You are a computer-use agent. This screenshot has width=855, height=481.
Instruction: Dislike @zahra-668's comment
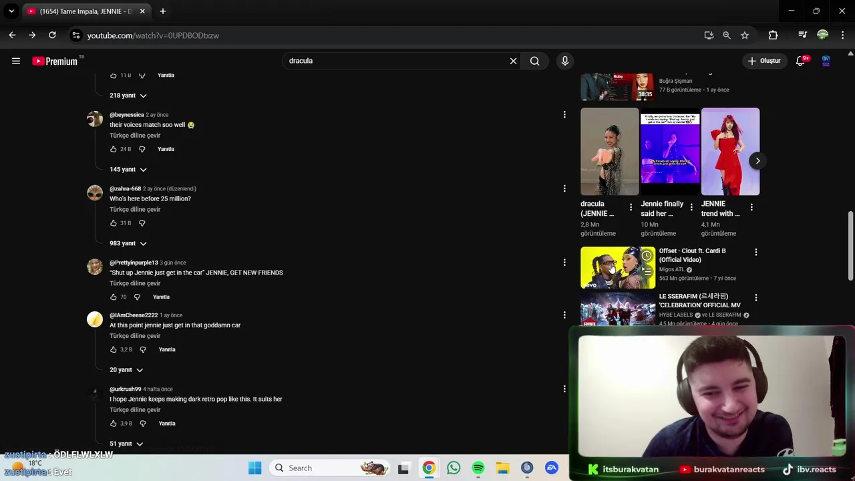[x=142, y=223]
